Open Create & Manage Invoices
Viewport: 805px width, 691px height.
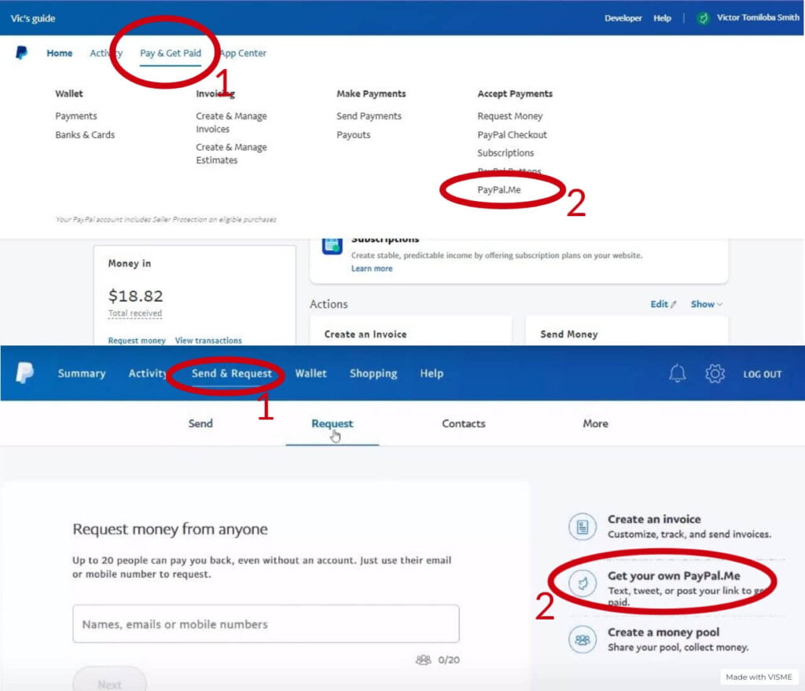point(231,122)
